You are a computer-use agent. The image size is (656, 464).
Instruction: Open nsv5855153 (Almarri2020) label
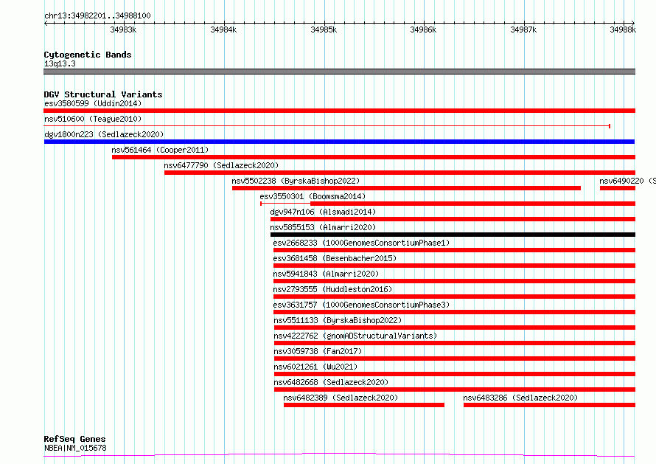pos(323,227)
